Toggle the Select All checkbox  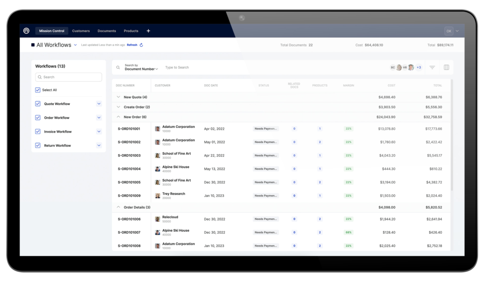[x=38, y=90]
